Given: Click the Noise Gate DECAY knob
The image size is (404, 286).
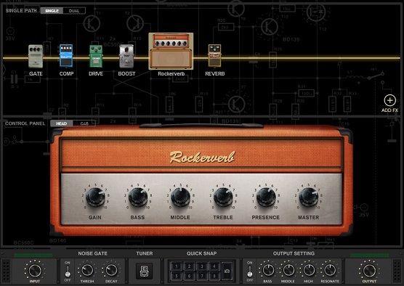Looking at the screenshot, I should (x=111, y=270).
